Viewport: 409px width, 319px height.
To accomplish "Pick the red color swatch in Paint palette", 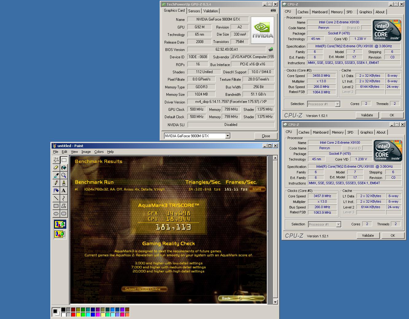I will click(73, 314).
